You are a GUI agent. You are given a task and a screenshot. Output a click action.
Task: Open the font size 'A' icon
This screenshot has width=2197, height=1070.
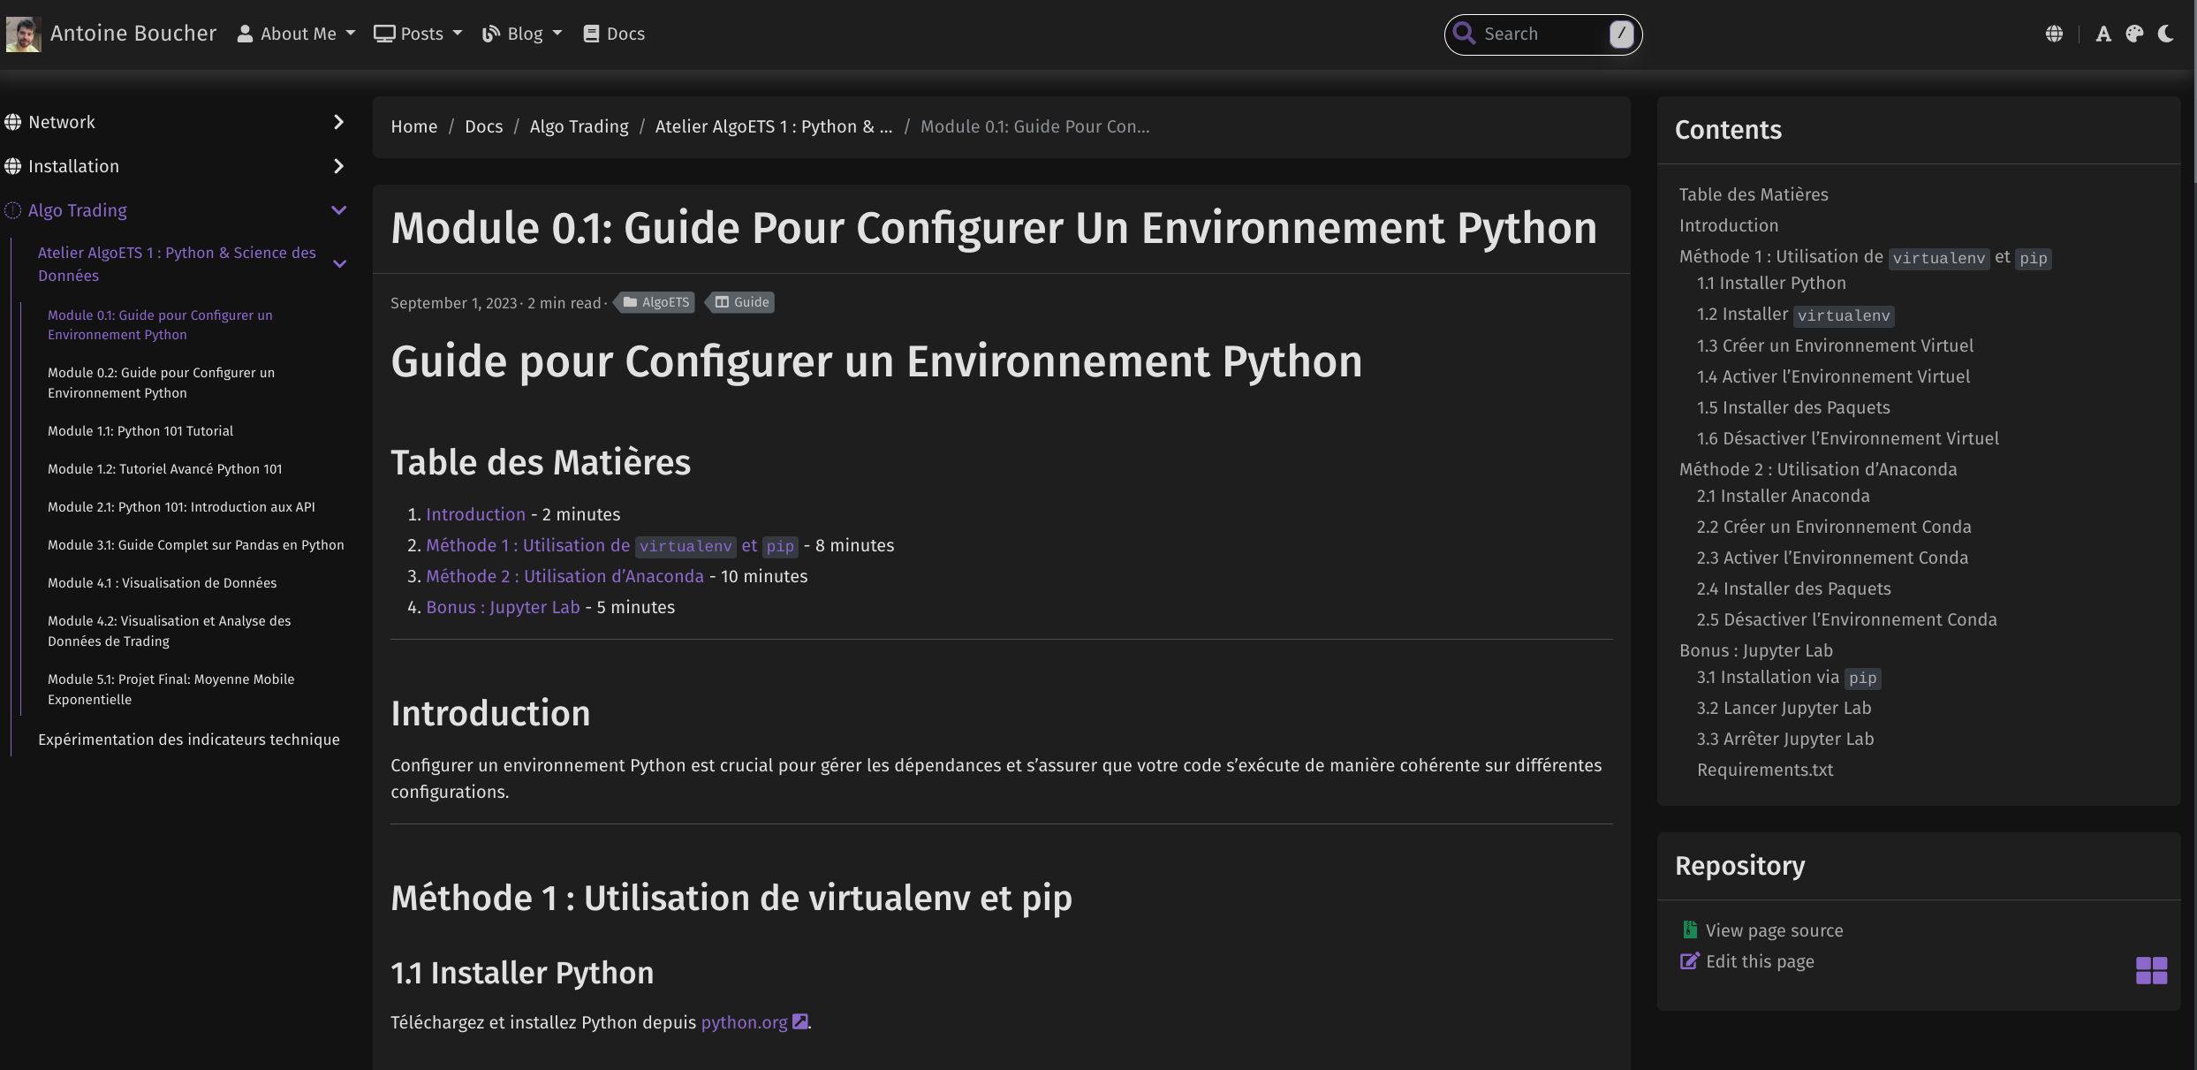tap(2103, 34)
